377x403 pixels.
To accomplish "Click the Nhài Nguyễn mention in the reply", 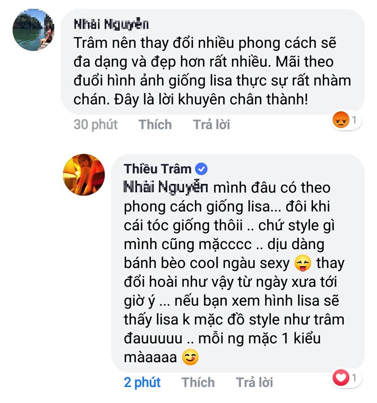I will pos(165,187).
